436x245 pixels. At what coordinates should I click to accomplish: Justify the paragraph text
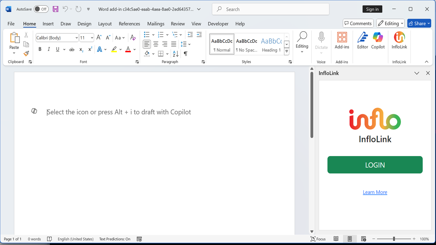174,44
